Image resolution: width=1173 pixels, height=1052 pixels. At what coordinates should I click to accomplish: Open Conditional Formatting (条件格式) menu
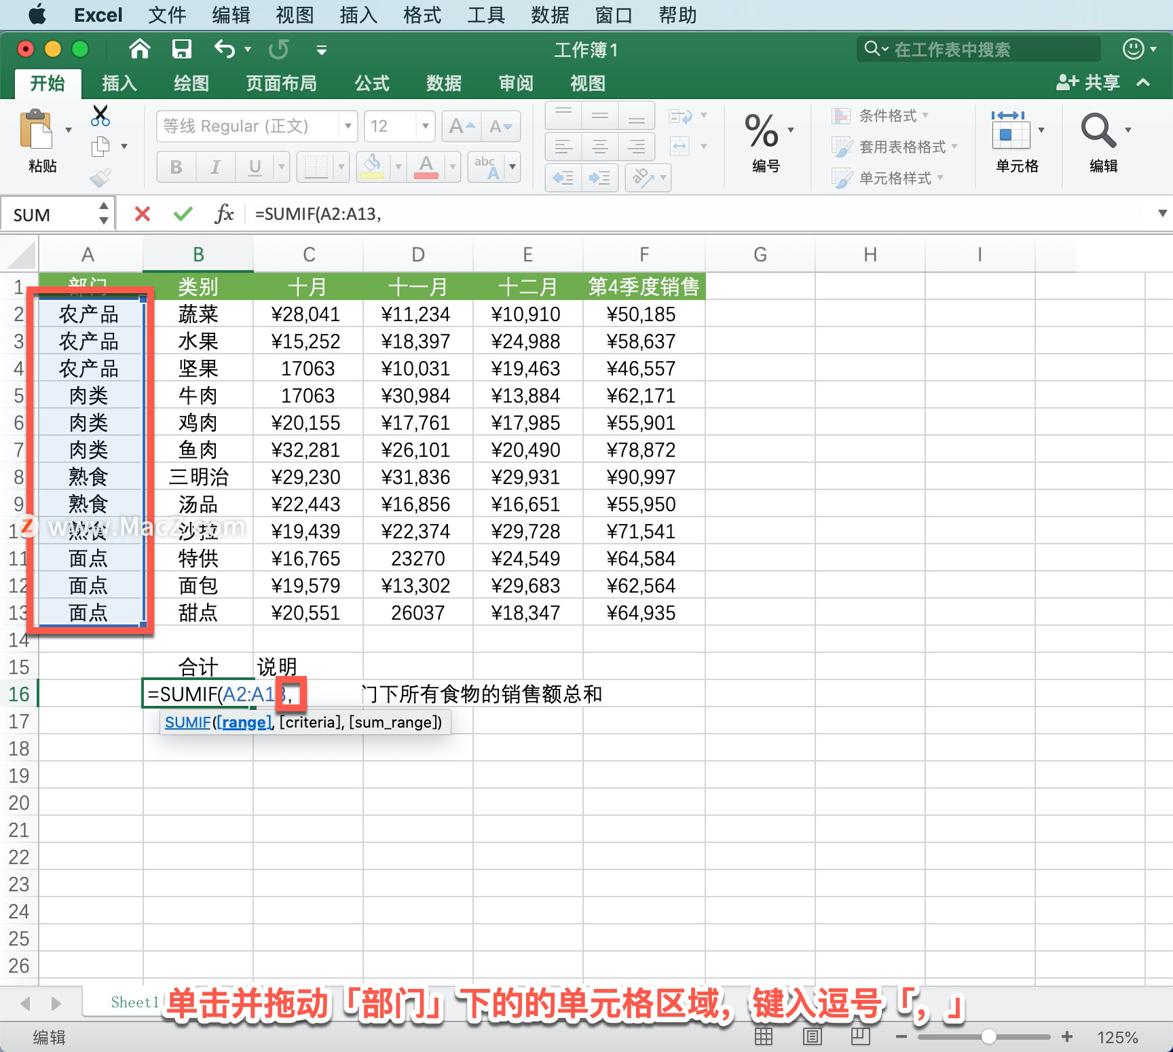(x=881, y=115)
